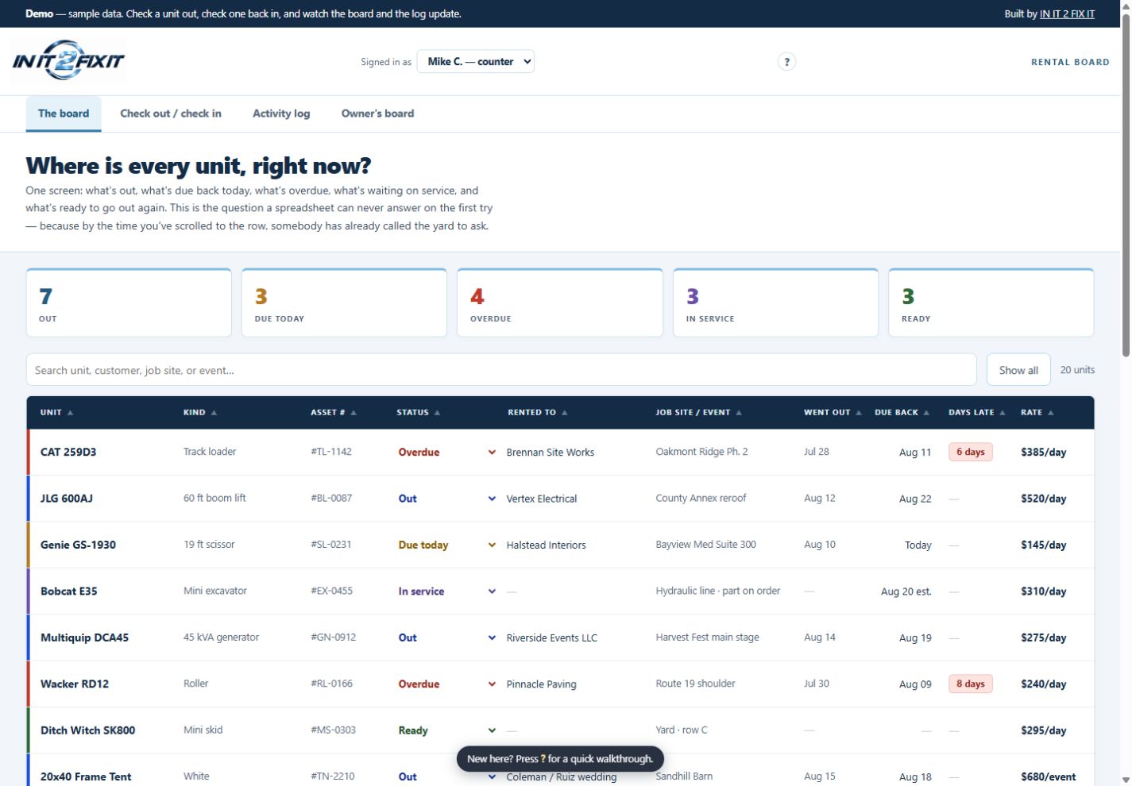Click the Harvest Fest main stage cell
Image resolution: width=1132 pixels, height=786 pixels.
coord(707,638)
